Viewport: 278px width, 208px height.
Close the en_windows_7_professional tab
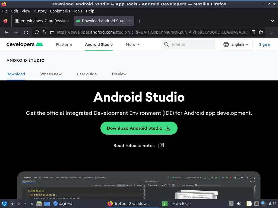[x=68, y=21]
